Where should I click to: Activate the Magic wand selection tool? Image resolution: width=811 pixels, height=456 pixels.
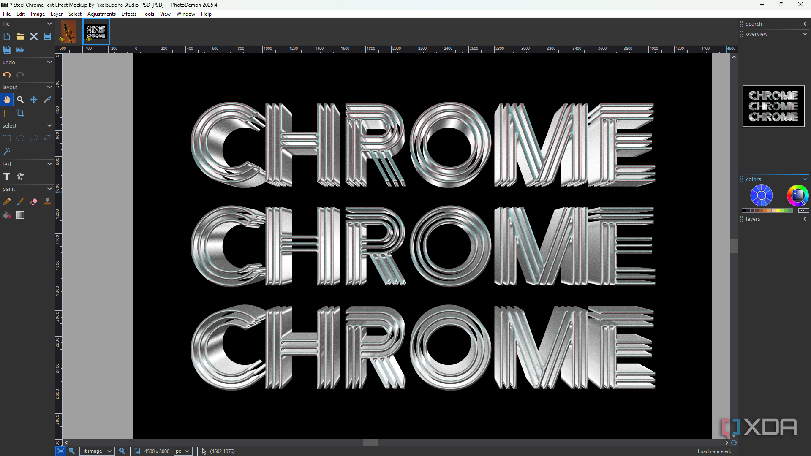pos(7,152)
